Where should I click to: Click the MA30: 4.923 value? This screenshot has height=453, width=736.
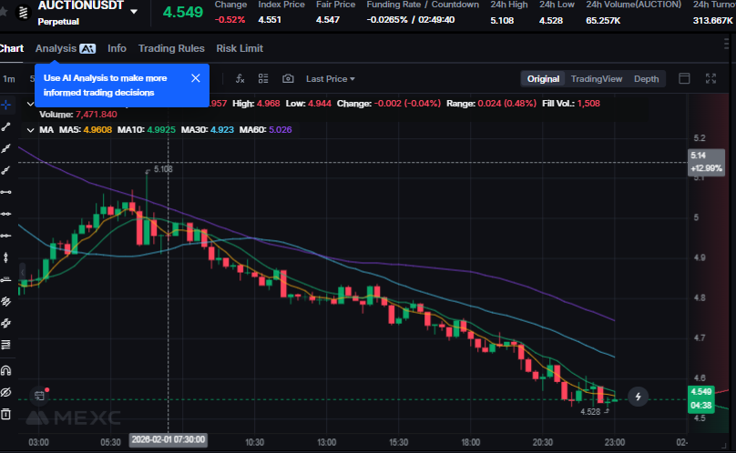pos(208,130)
